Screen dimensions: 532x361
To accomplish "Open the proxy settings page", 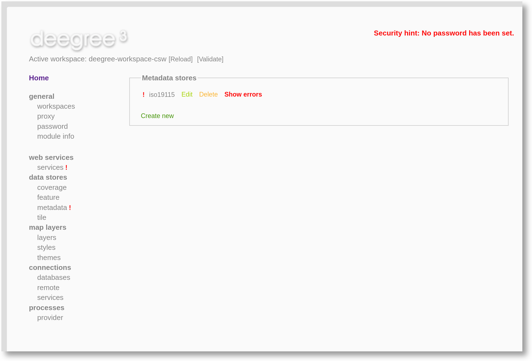I will [x=46, y=116].
